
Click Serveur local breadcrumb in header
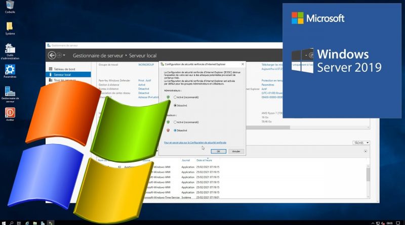143,56
